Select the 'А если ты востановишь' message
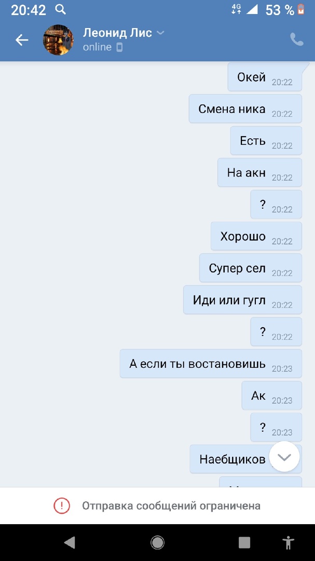315x561 pixels. click(x=211, y=364)
